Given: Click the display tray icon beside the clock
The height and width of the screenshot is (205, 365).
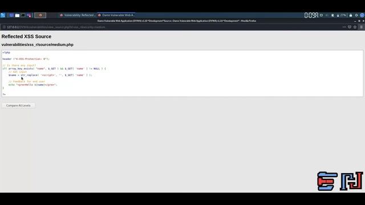Looking at the screenshot, I should 321,15.
